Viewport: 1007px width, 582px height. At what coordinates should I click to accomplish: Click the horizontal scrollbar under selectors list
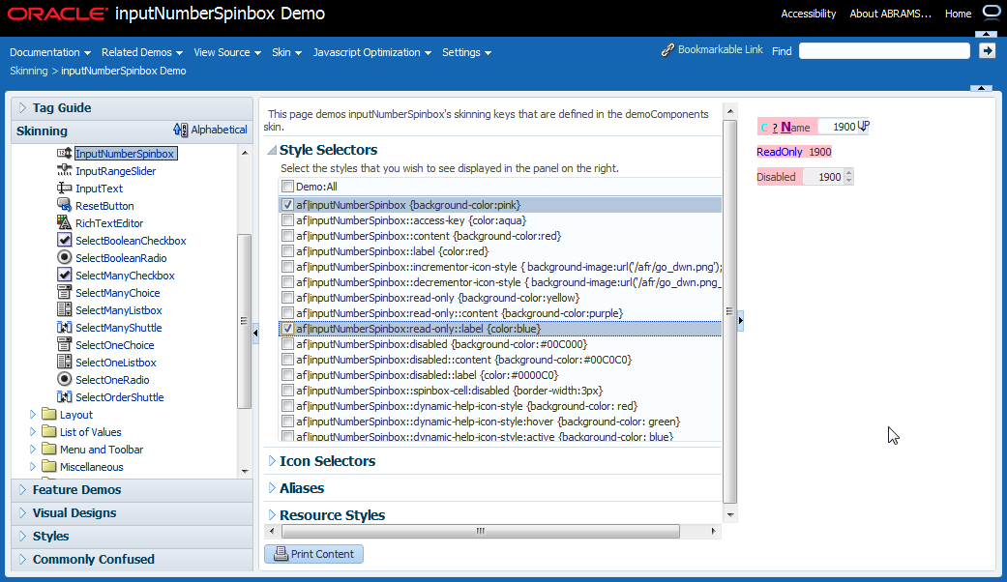(481, 532)
